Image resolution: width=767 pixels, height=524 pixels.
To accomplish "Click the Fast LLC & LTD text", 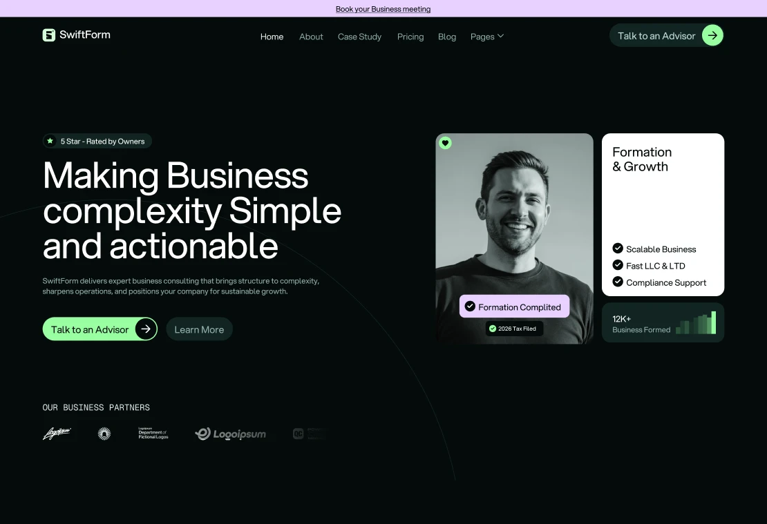I will tap(656, 266).
